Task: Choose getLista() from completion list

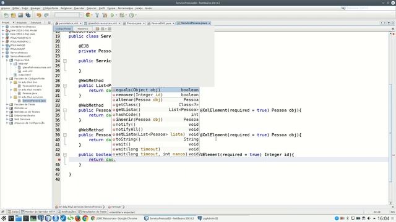Action: (x=155, y=110)
